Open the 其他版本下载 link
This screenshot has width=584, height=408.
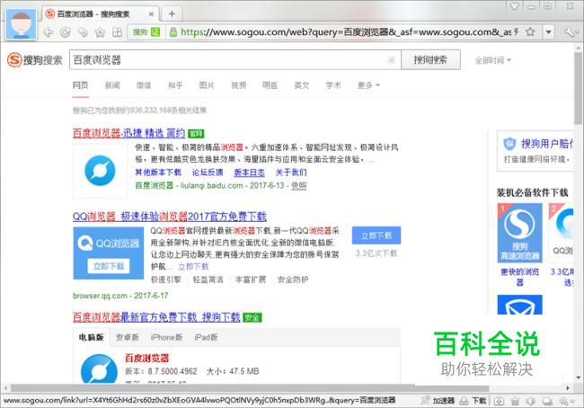[158, 173]
